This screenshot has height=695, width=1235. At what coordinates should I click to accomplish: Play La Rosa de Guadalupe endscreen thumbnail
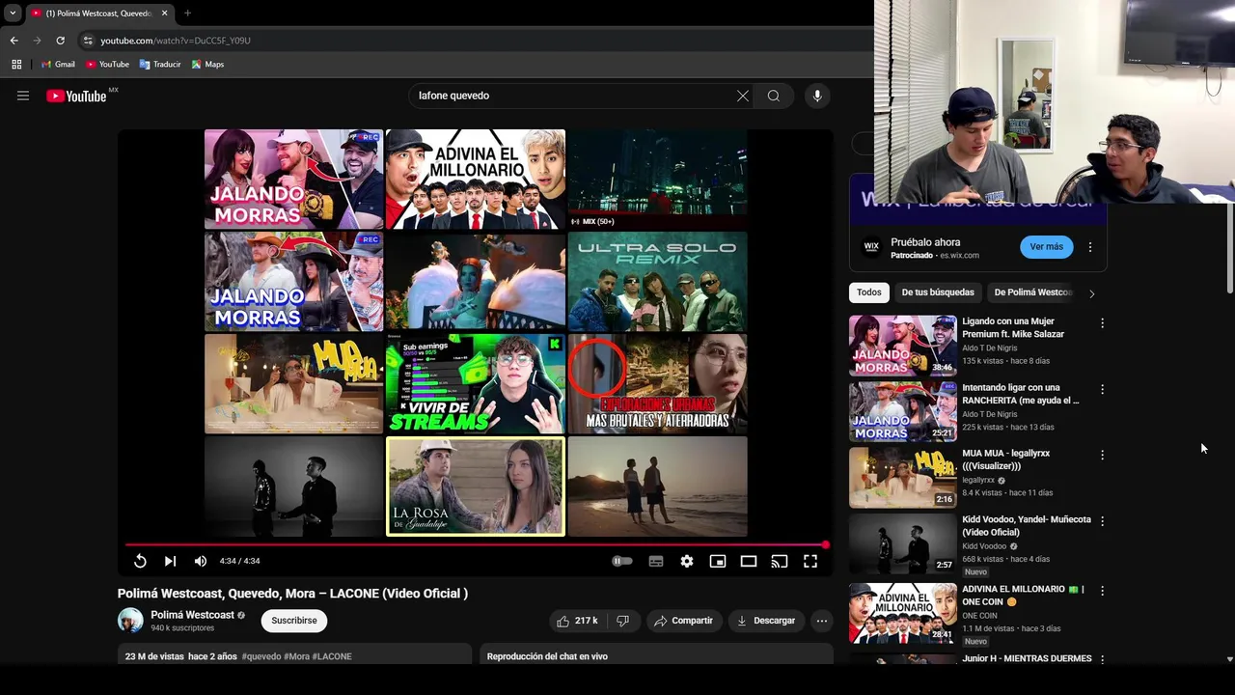476,486
